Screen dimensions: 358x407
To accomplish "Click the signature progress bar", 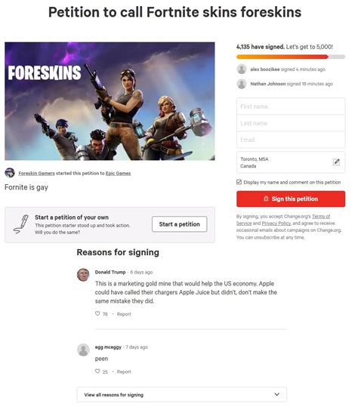I will pos(291,57).
